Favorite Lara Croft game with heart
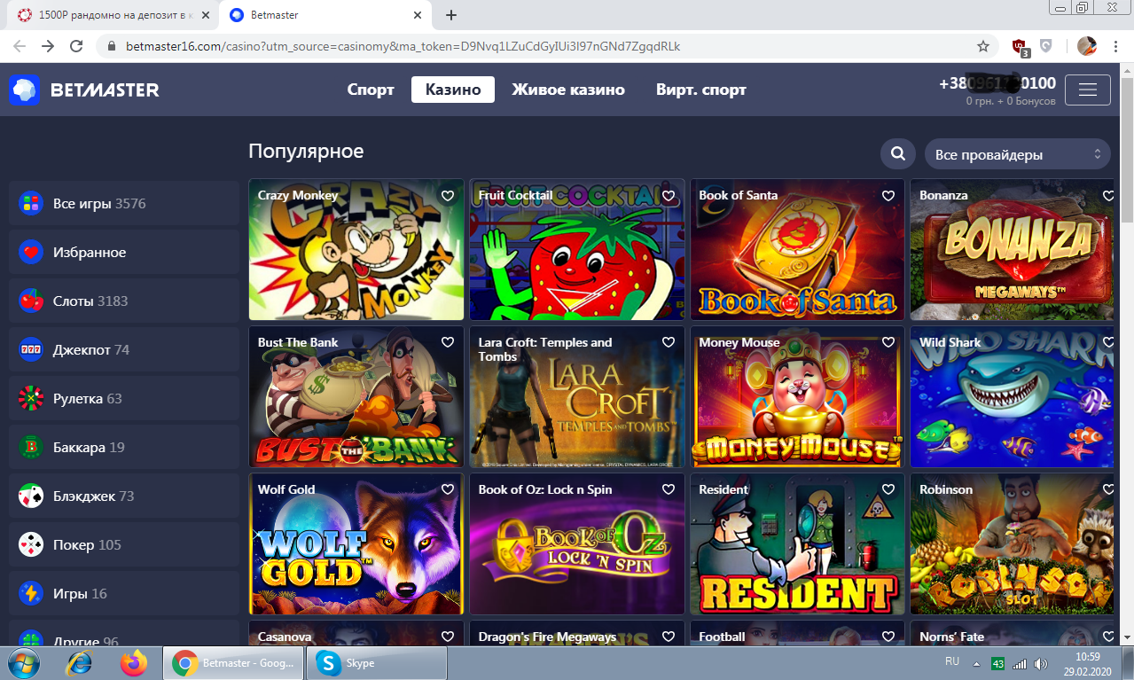The width and height of the screenshot is (1134, 680). coord(669,342)
